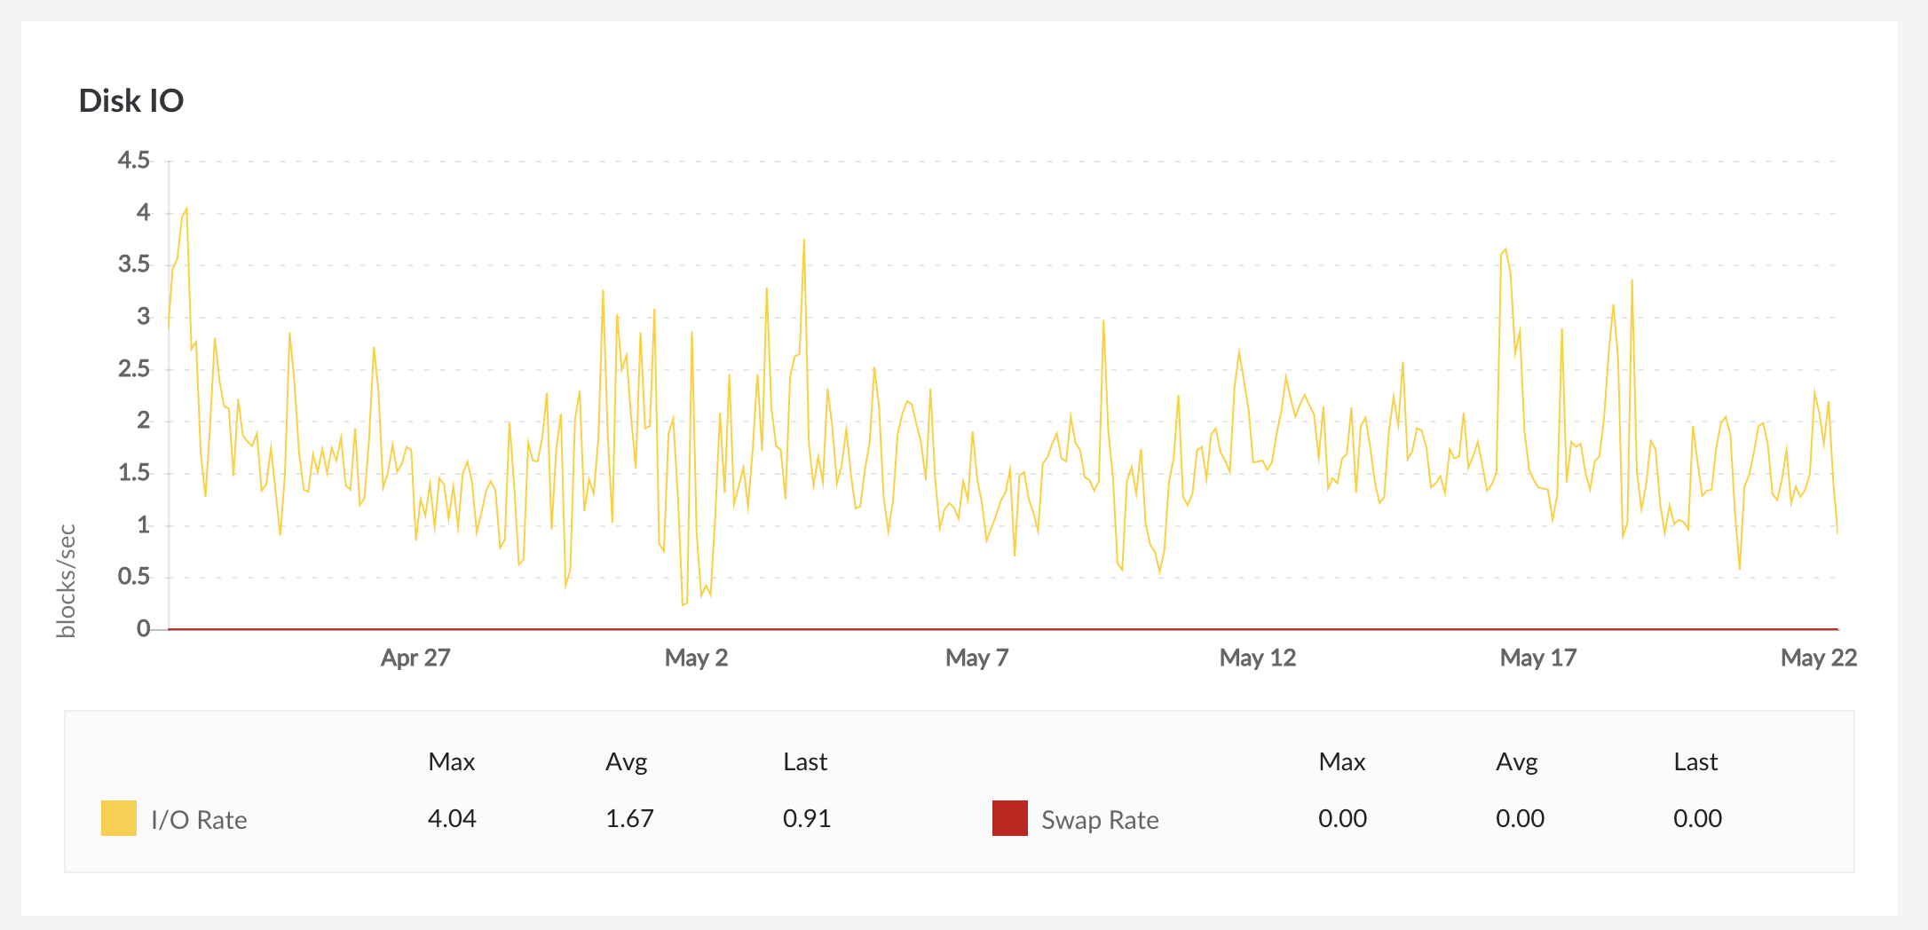Toggle the Swap Rate series label
The height and width of the screenshot is (930, 1928).
[x=1100, y=820]
